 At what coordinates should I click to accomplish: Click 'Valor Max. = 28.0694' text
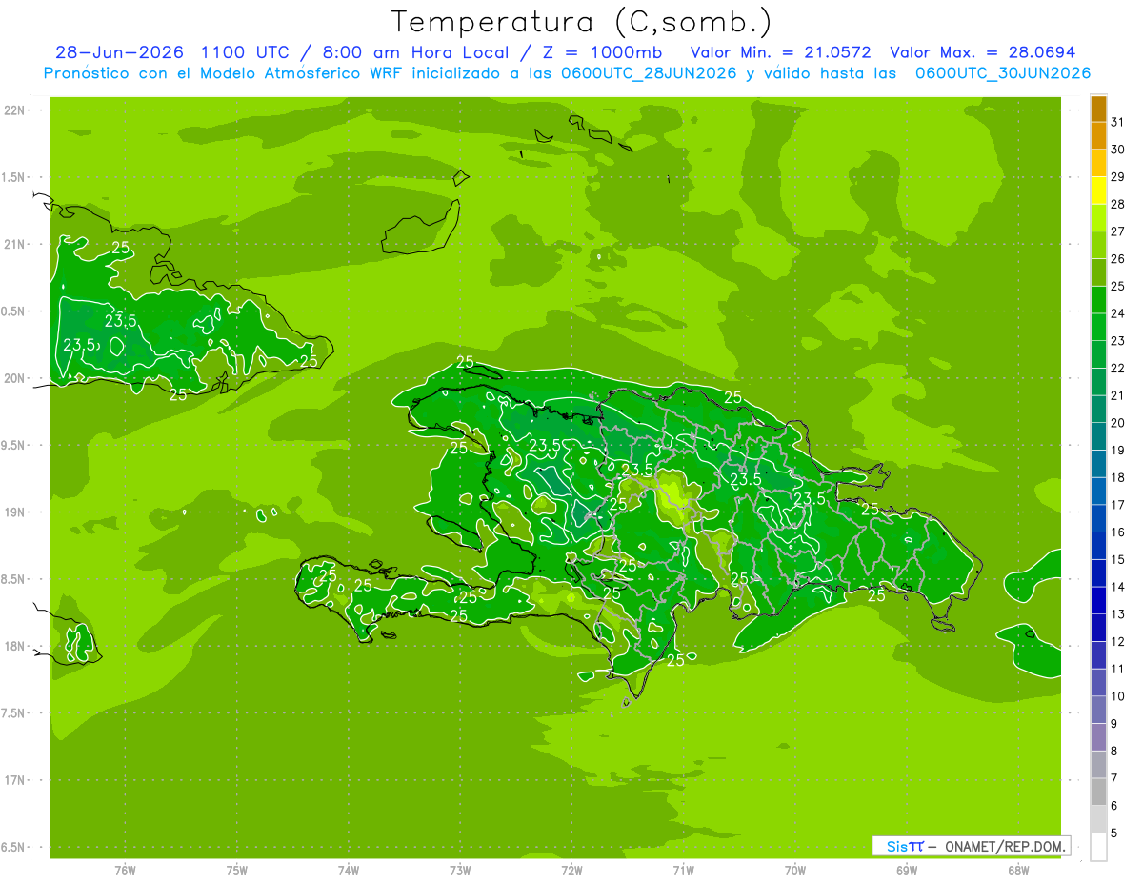point(983,52)
